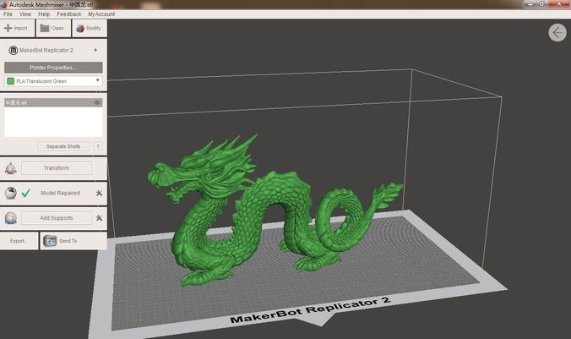Screen dimensions: 571x339
Task: Click the round back arrow button
Action: click(557, 33)
